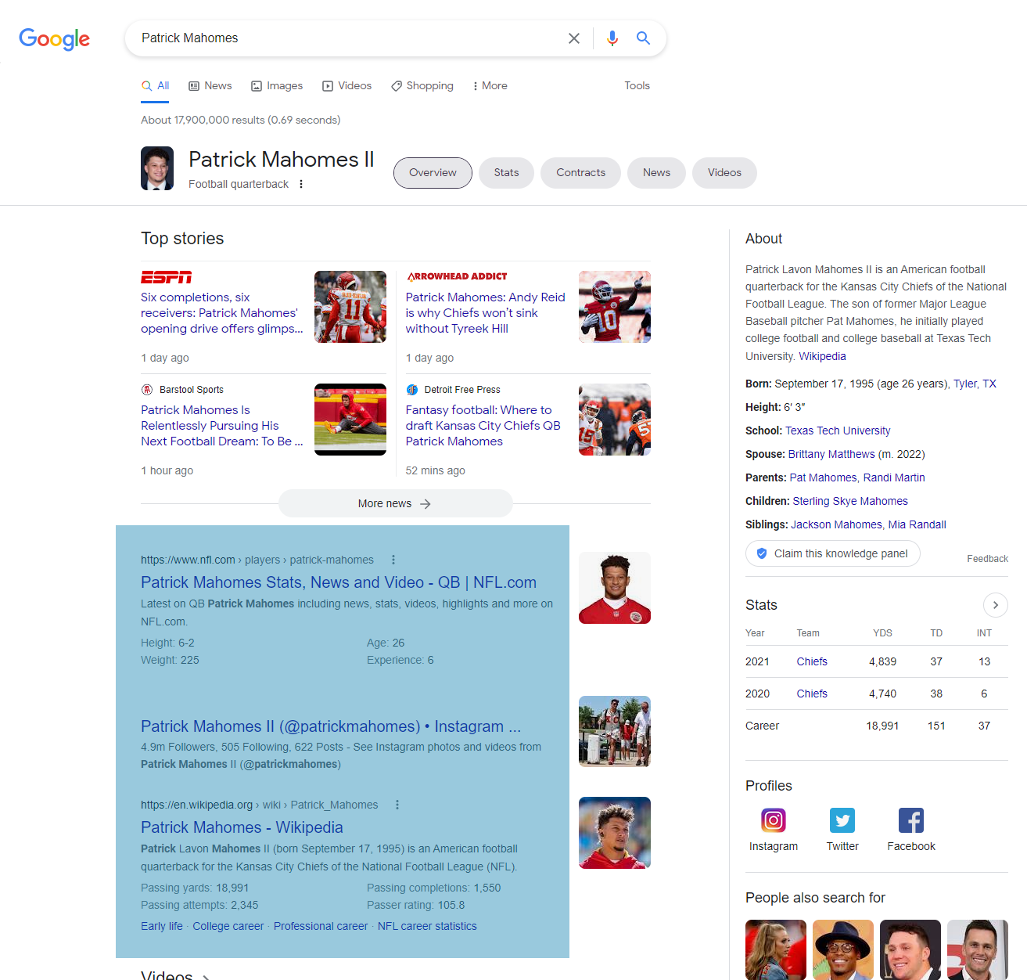Switch to the Images tab
1027x980 pixels.
pyautogui.click(x=277, y=86)
